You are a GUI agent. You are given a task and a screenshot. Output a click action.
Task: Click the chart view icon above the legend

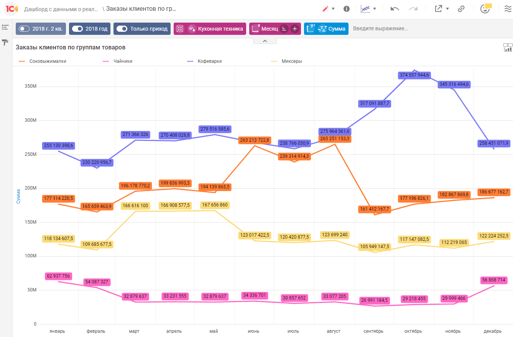coord(508,47)
